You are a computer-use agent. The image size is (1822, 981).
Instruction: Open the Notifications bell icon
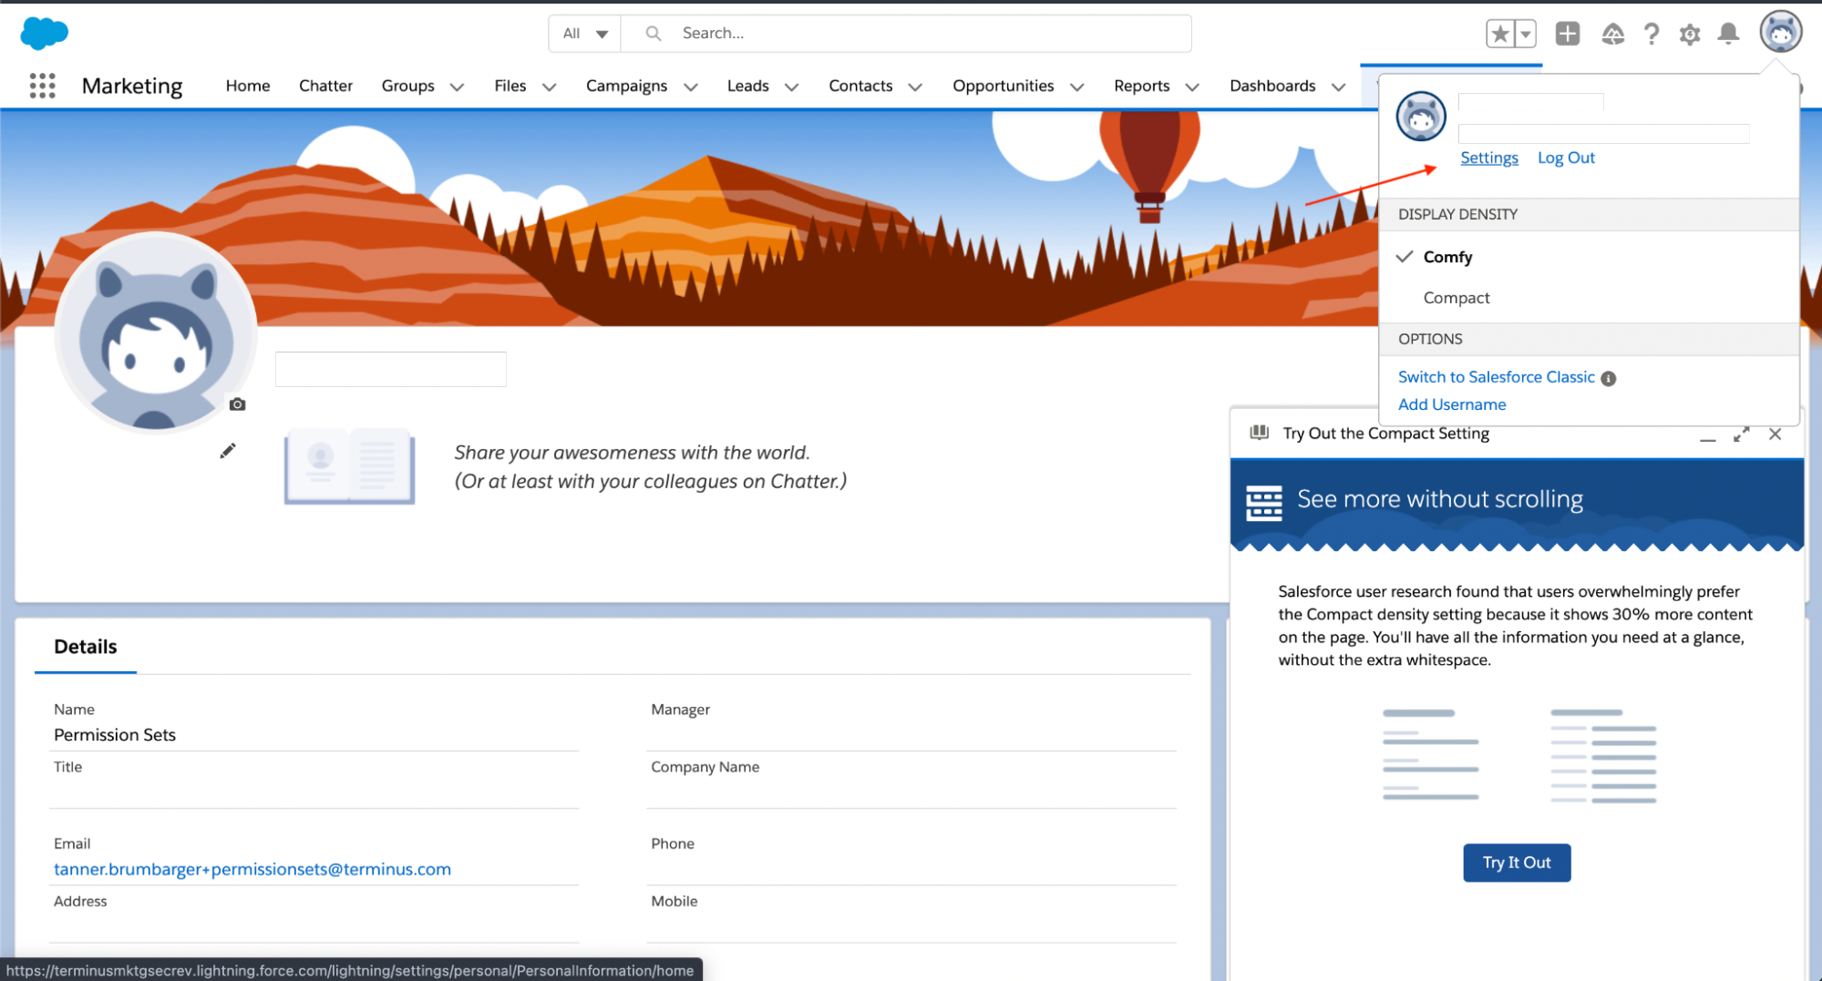tap(1728, 34)
